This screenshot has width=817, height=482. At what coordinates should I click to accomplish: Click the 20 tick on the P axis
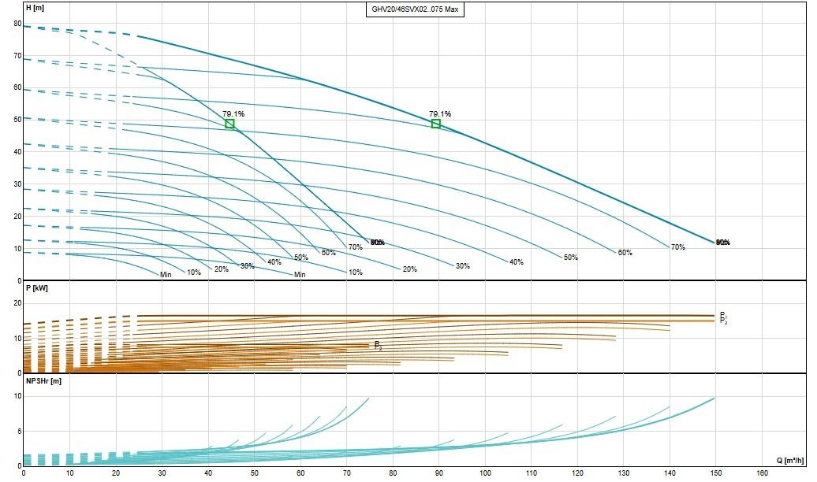[17, 303]
